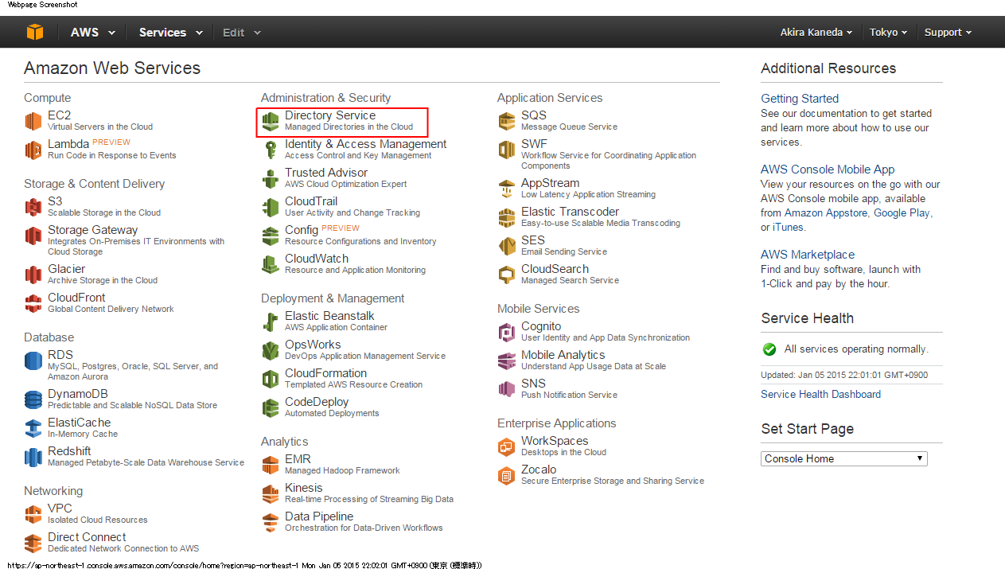
Task: Click the WorkSpaces service icon
Action: pos(507,446)
